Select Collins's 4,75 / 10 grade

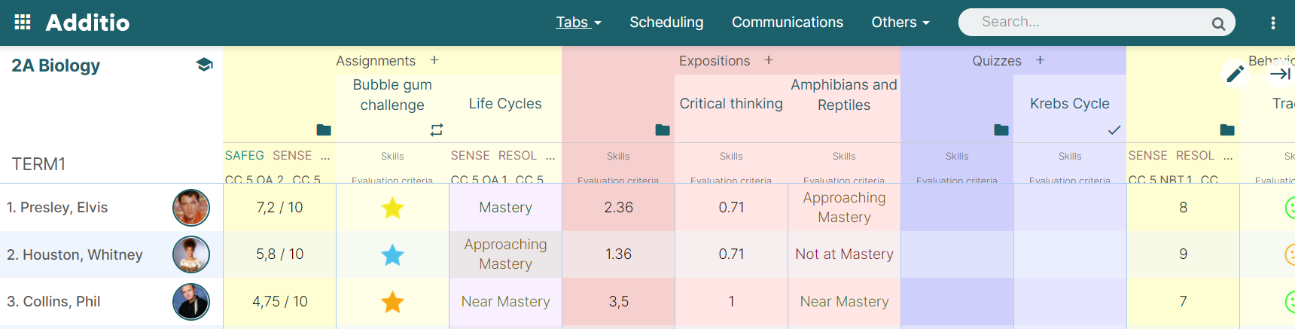pos(279,302)
